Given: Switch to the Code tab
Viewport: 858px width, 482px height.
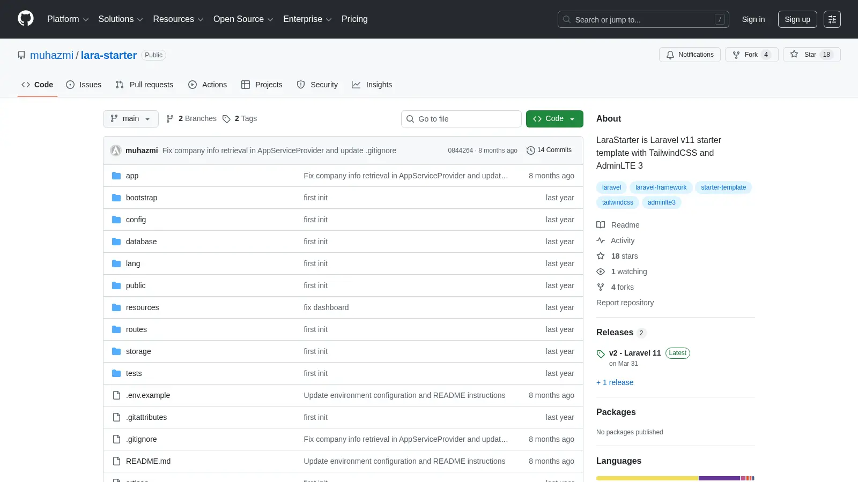Looking at the screenshot, I should pos(38,85).
